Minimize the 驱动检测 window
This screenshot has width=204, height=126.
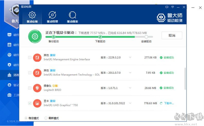178,7
